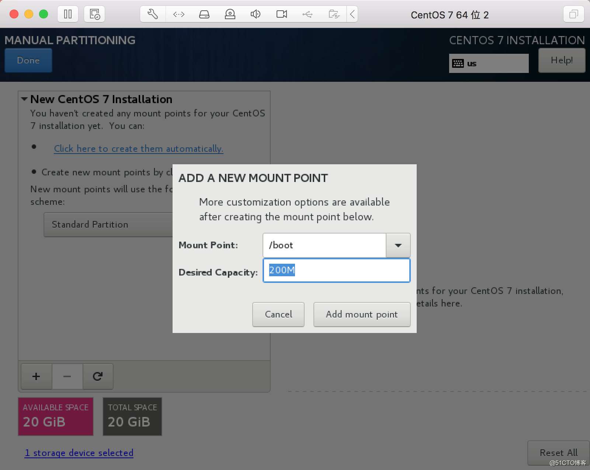Click the Done button
This screenshot has height=470, width=590.
pos(28,60)
